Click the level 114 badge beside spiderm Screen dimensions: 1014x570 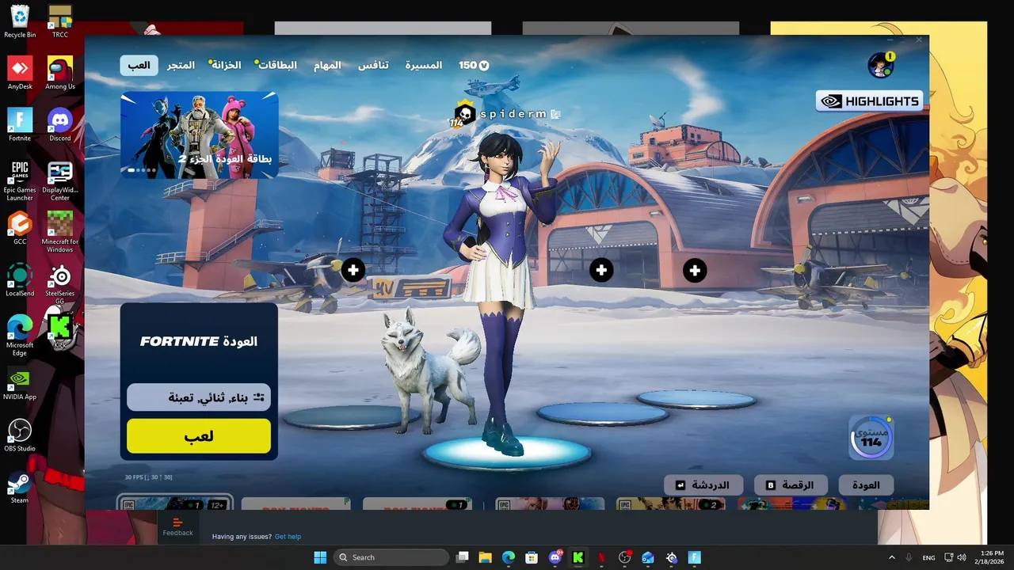[x=462, y=115]
